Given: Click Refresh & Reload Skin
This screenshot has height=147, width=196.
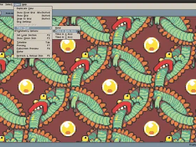Looking at the screenshot, I should pyautogui.click(x=33, y=56).
